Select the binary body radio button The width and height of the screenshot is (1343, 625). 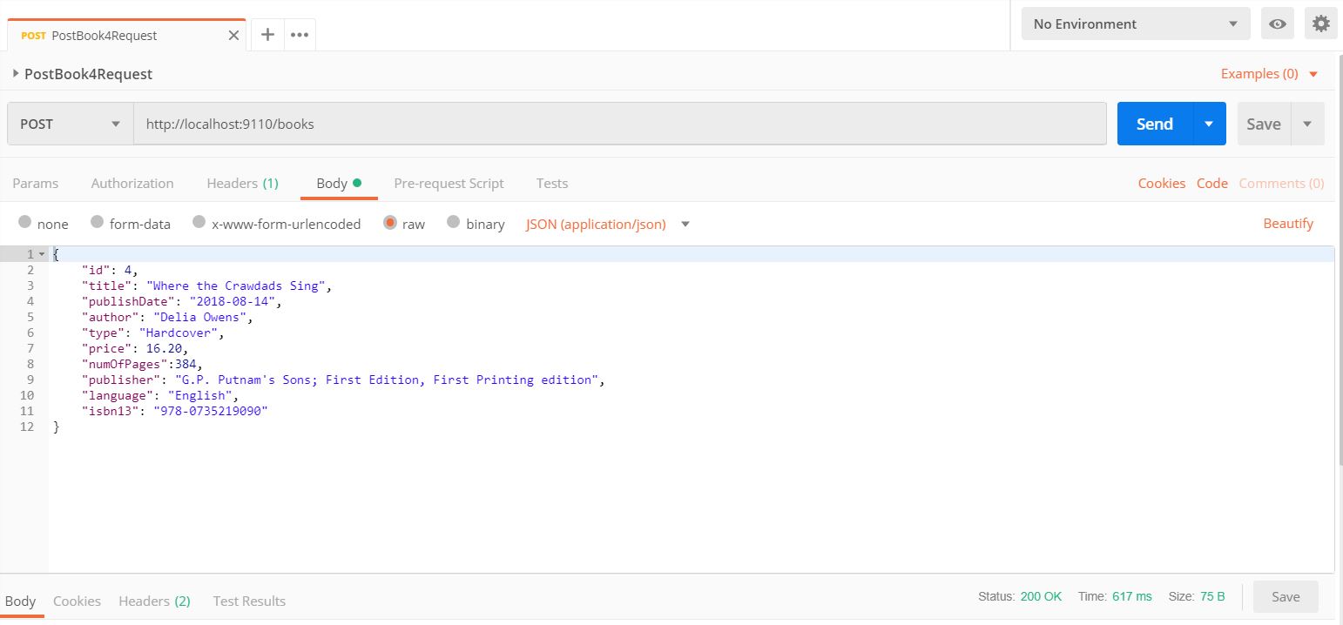click(x=453, y=223)
